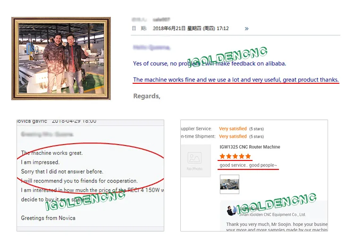The width and height of the screenshot is (354, 240).
Task: Click the 'Thank you very much, Mr Soojin' reply
Action: [x=277, y=224]
